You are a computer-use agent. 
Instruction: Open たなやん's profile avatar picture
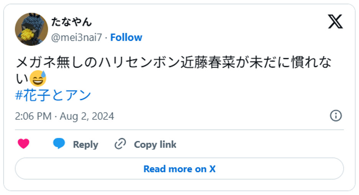[x=31, y=29]
